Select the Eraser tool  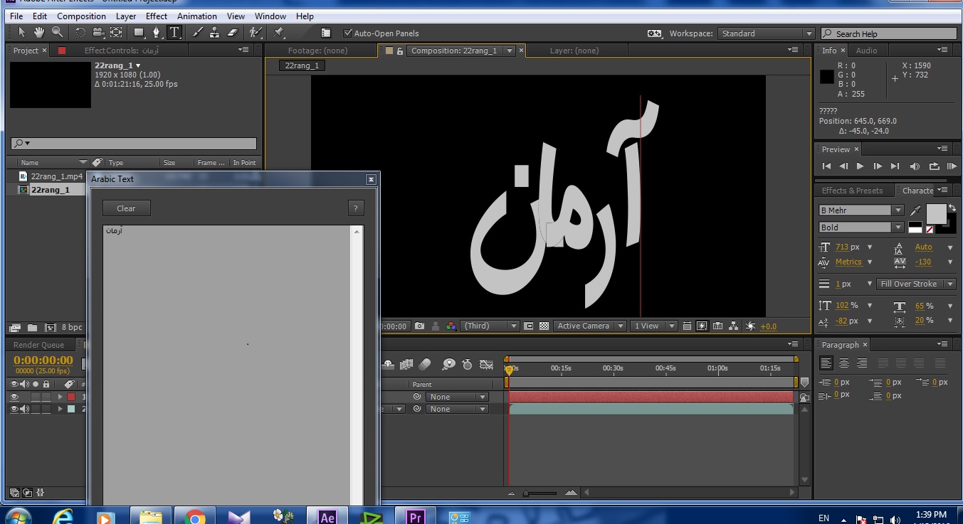tap(233, 33)
